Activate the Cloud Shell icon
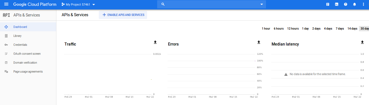Screen dimensions: 369x105 click(x=337, y=4)
